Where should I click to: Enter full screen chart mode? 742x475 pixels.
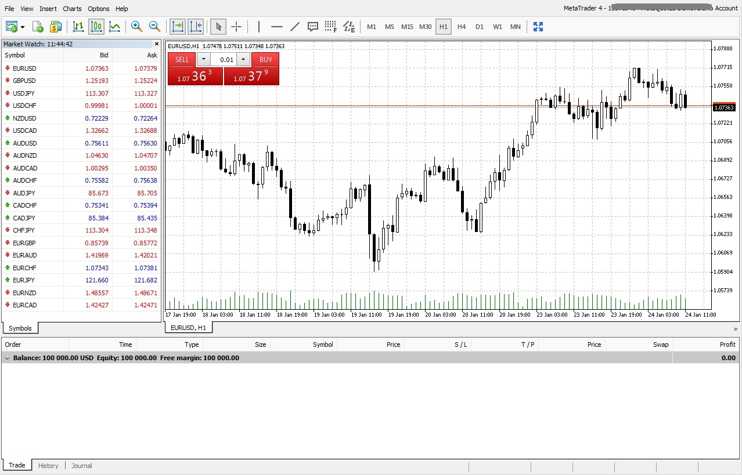coord(538,27)
